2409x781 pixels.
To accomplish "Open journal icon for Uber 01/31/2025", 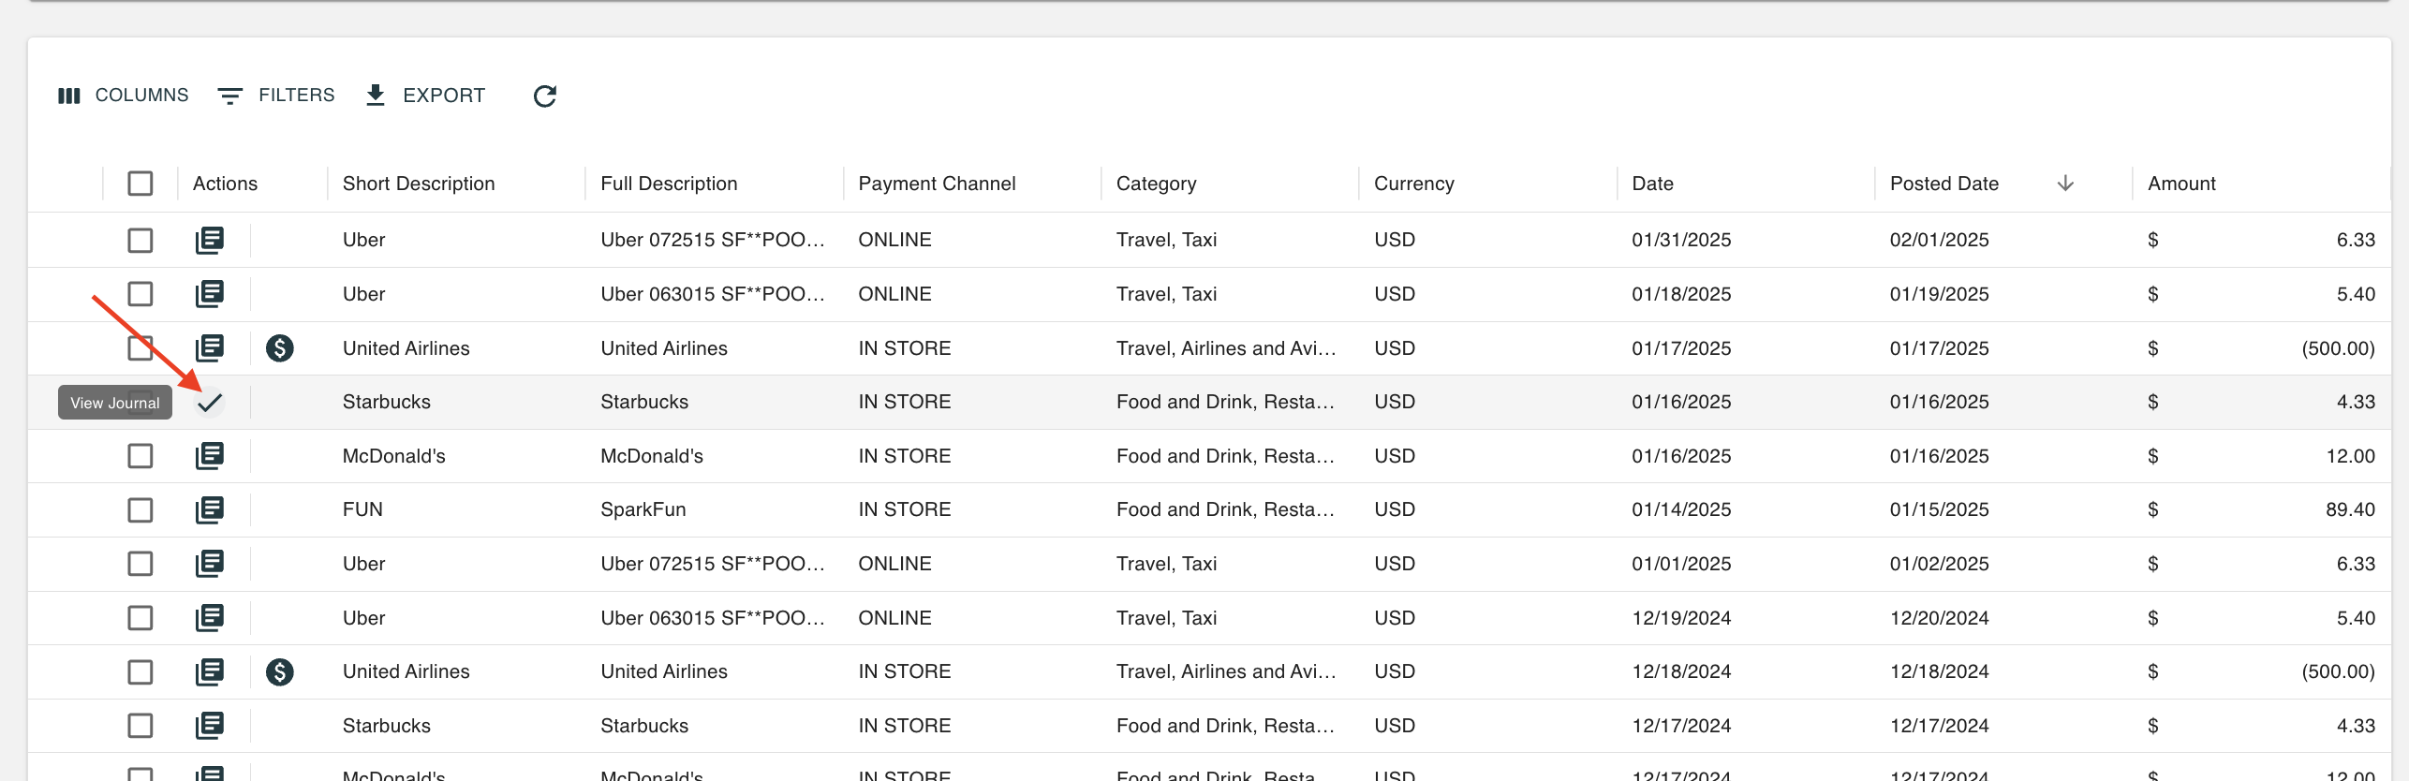I will 210,241.
